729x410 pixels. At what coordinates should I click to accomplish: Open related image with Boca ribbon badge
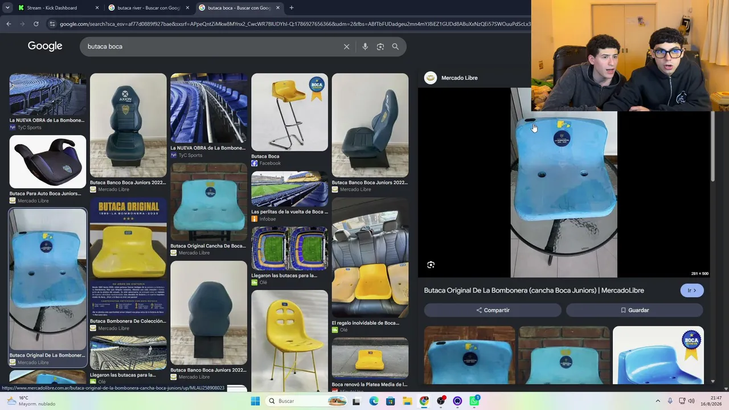[658, 355]
